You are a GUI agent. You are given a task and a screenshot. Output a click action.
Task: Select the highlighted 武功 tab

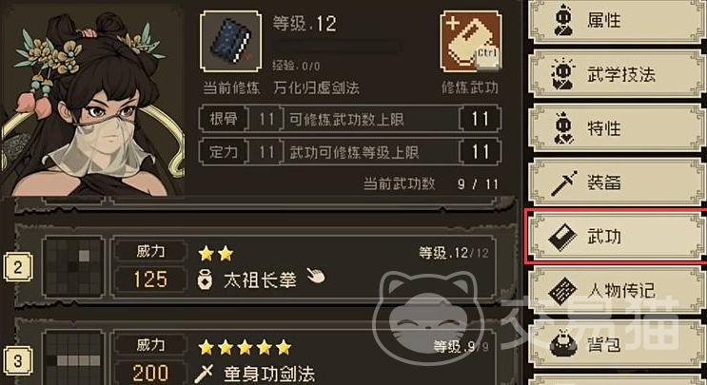point(617,236)
